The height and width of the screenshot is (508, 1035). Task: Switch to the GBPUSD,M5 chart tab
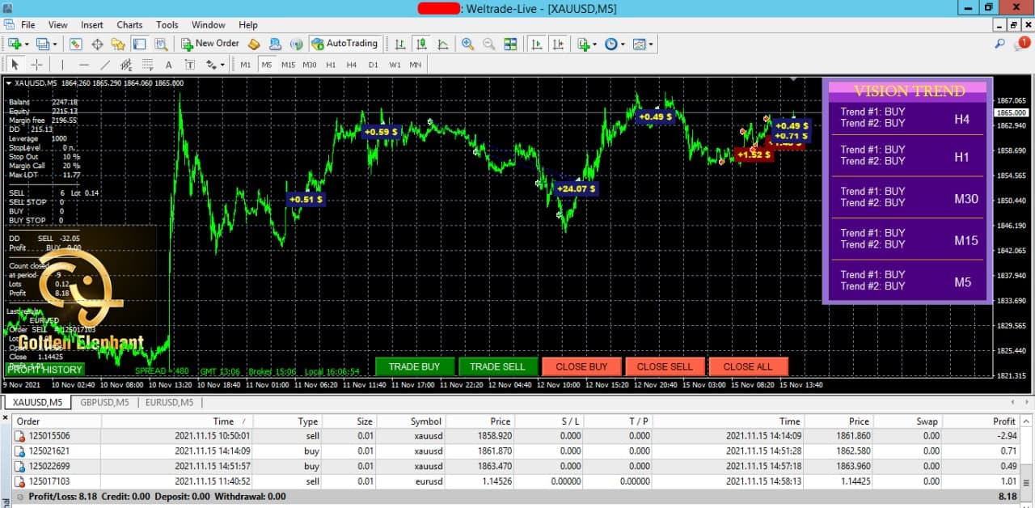(103, 402)
